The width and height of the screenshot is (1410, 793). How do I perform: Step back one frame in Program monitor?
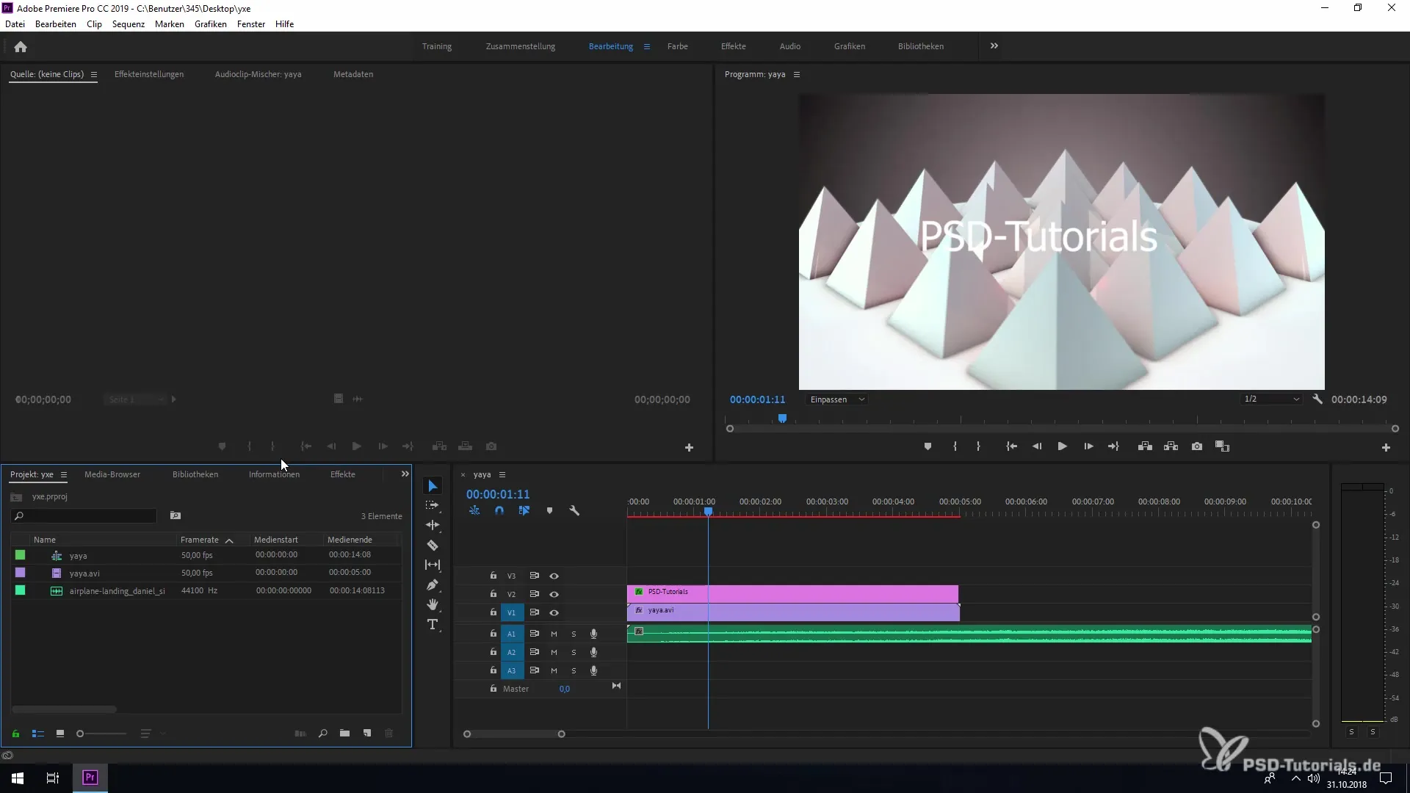(x=1037, y=446)
